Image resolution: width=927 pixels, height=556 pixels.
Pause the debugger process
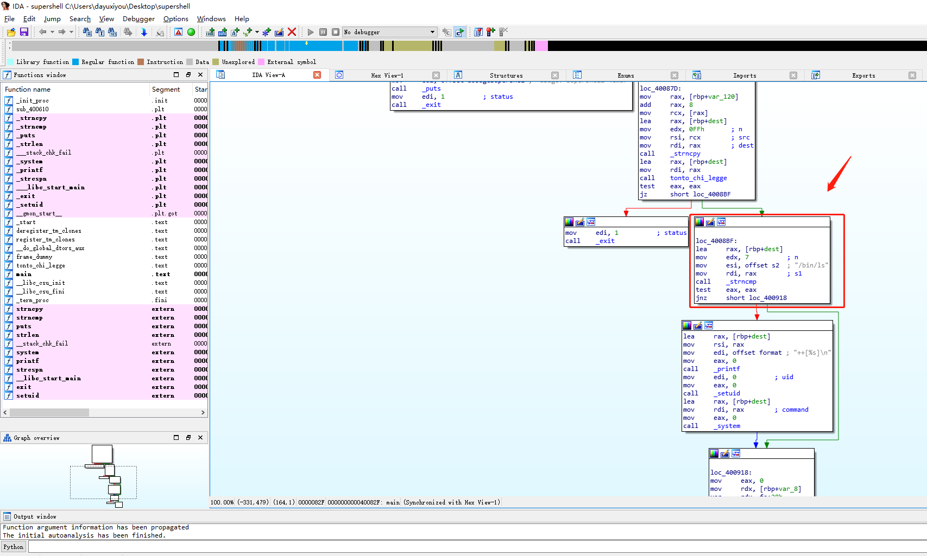[x=323, y=32]
